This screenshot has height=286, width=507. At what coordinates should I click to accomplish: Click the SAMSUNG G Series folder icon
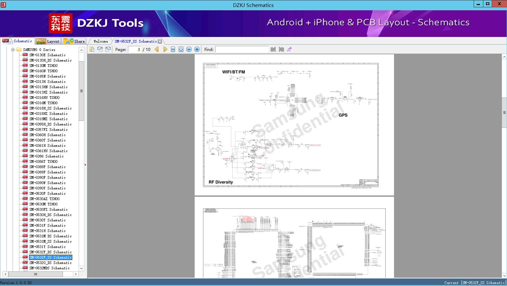(x=19, y=50)
